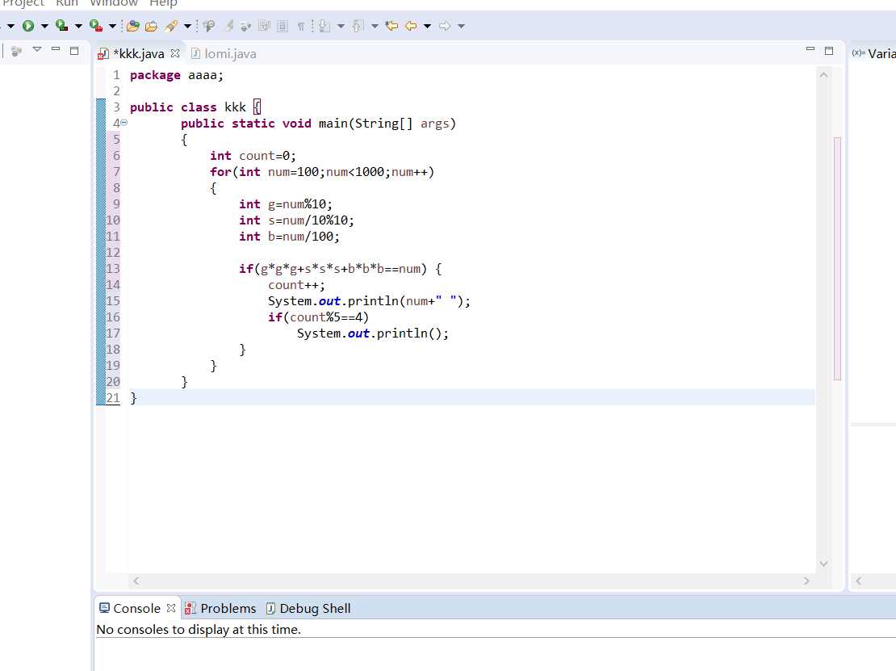Switch to the lomi.java editor tab
The image size is (896, 671).
pyautogui.click(x=224, y=54)
